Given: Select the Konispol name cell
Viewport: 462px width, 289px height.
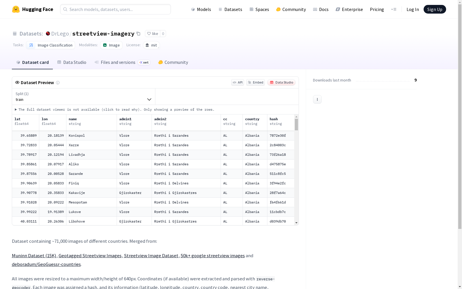Looking at the screenshot, I should 92,136.
